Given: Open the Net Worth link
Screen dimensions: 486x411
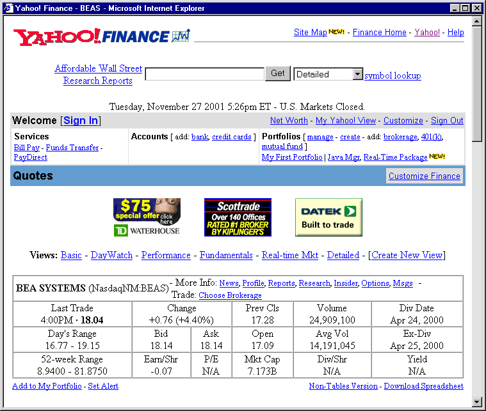Looking at the screenshot, I should point(289,120).
